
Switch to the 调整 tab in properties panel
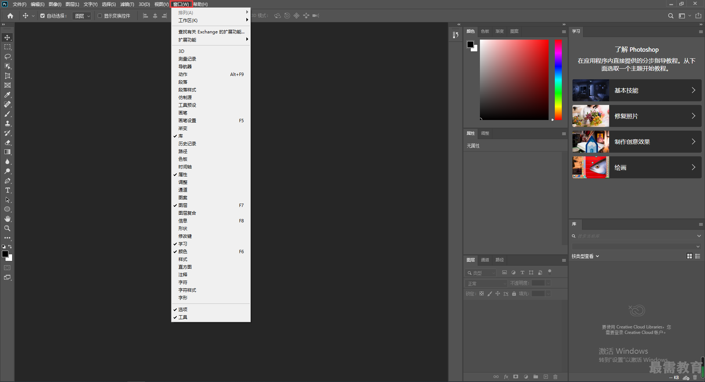coord(485,134)
